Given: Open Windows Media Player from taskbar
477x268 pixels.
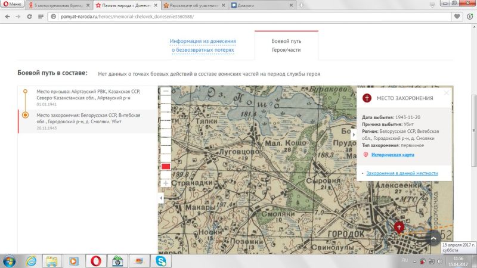Looking at the screenshot, I should point(73,261).
